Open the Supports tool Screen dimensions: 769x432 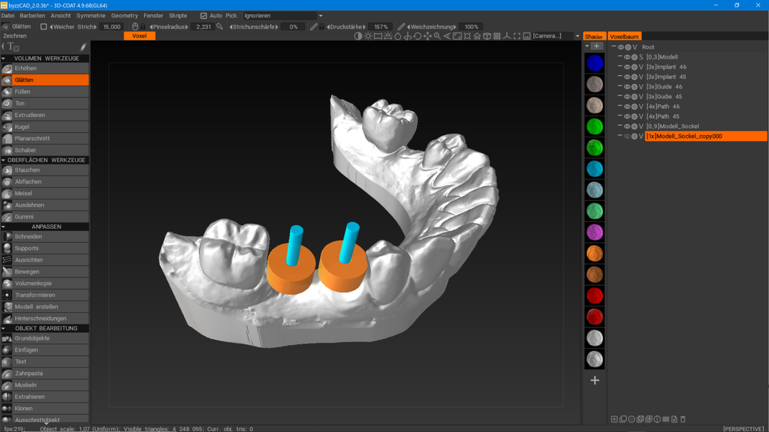pyautogui.click(x=45, y=248)
